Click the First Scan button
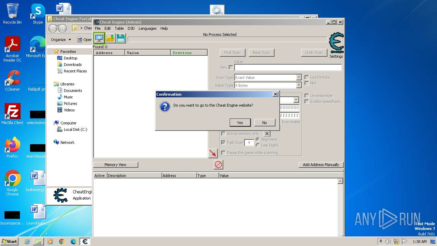The image size is (437, 246). pyautogui.click(x=232, y=53)
